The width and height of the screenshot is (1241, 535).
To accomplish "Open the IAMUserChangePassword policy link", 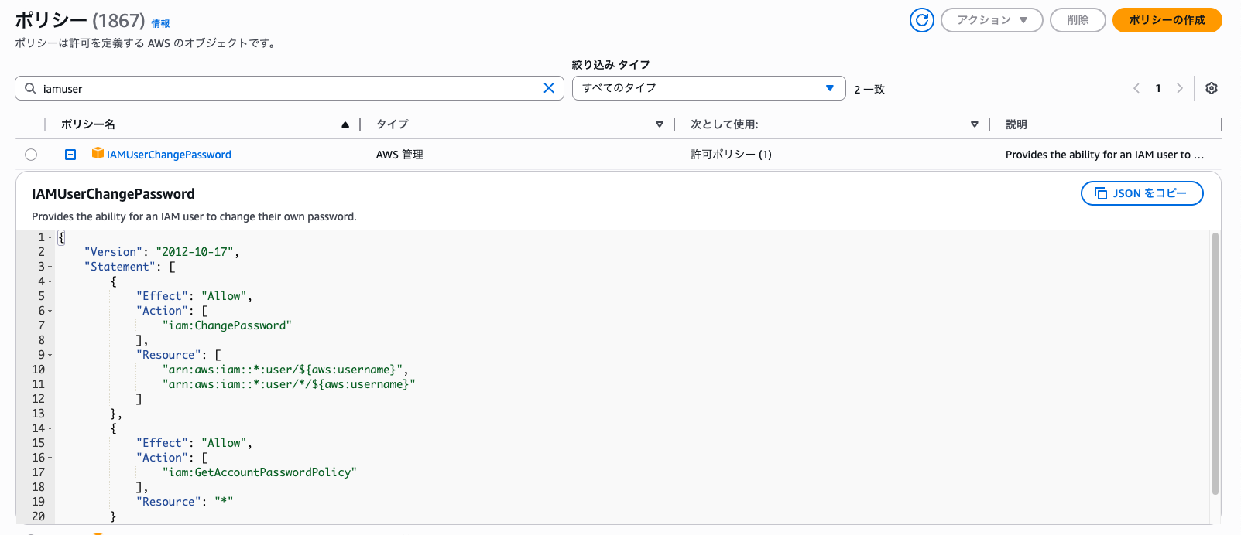I will coord(169,155).
